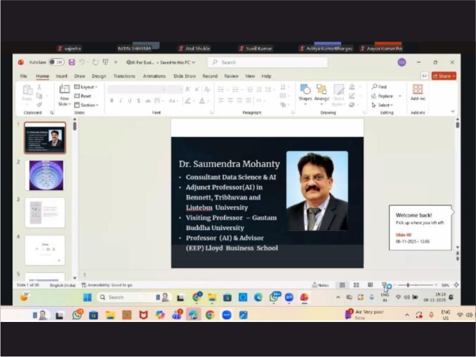Open the Insert tab
Screen dimensions: 476x357
[61, 76]
